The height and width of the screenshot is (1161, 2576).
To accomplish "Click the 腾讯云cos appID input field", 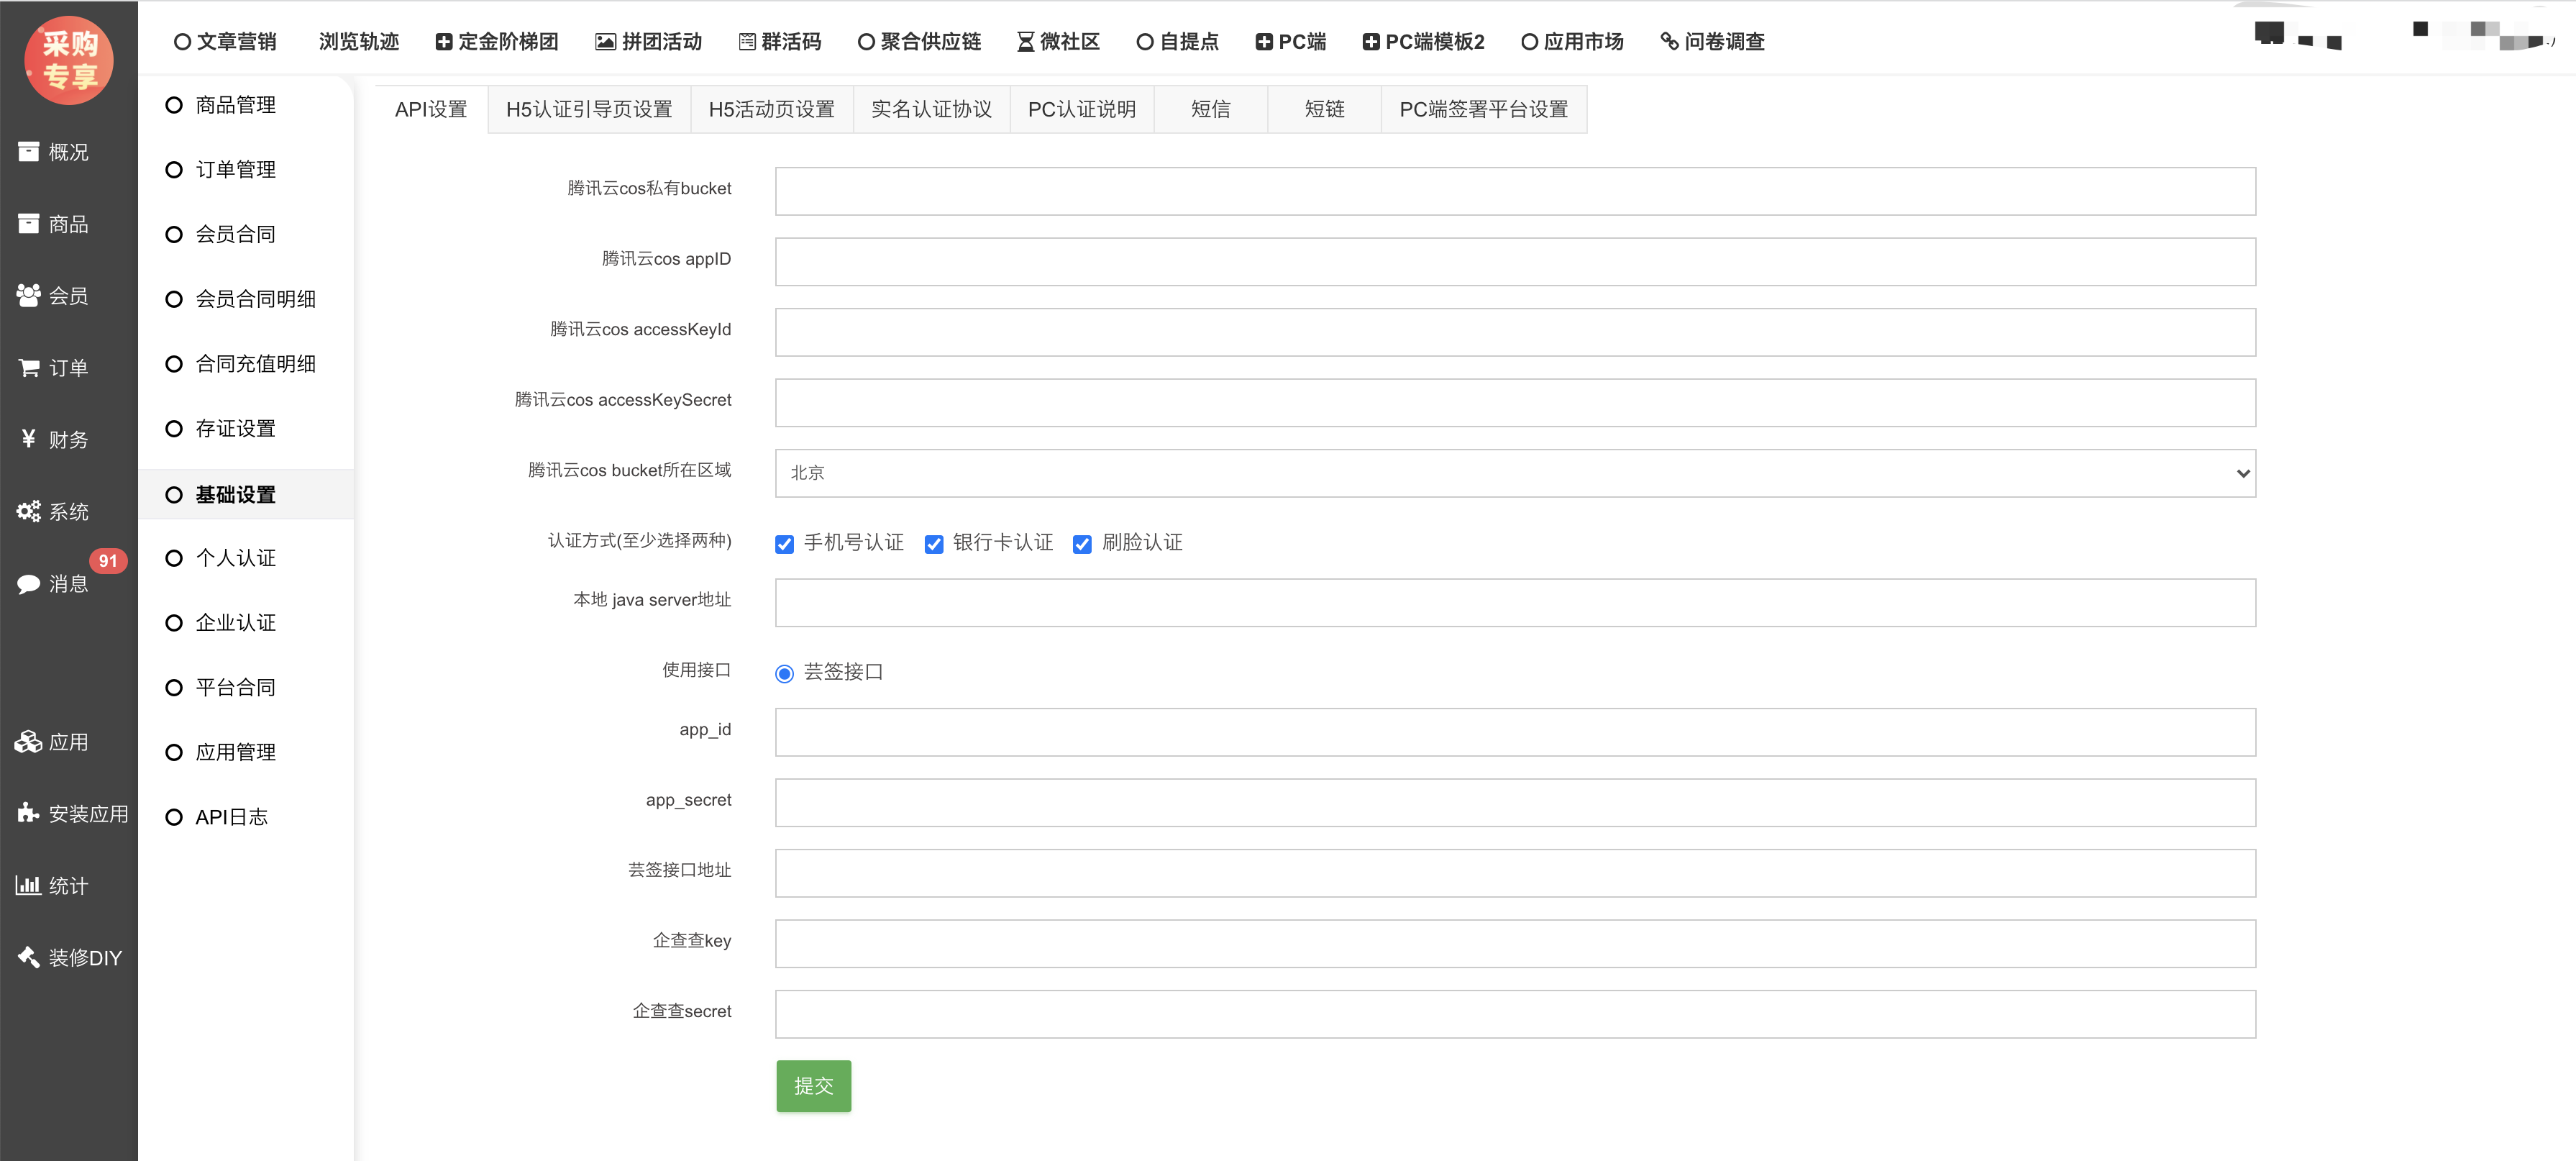I will pos(1514,262).
